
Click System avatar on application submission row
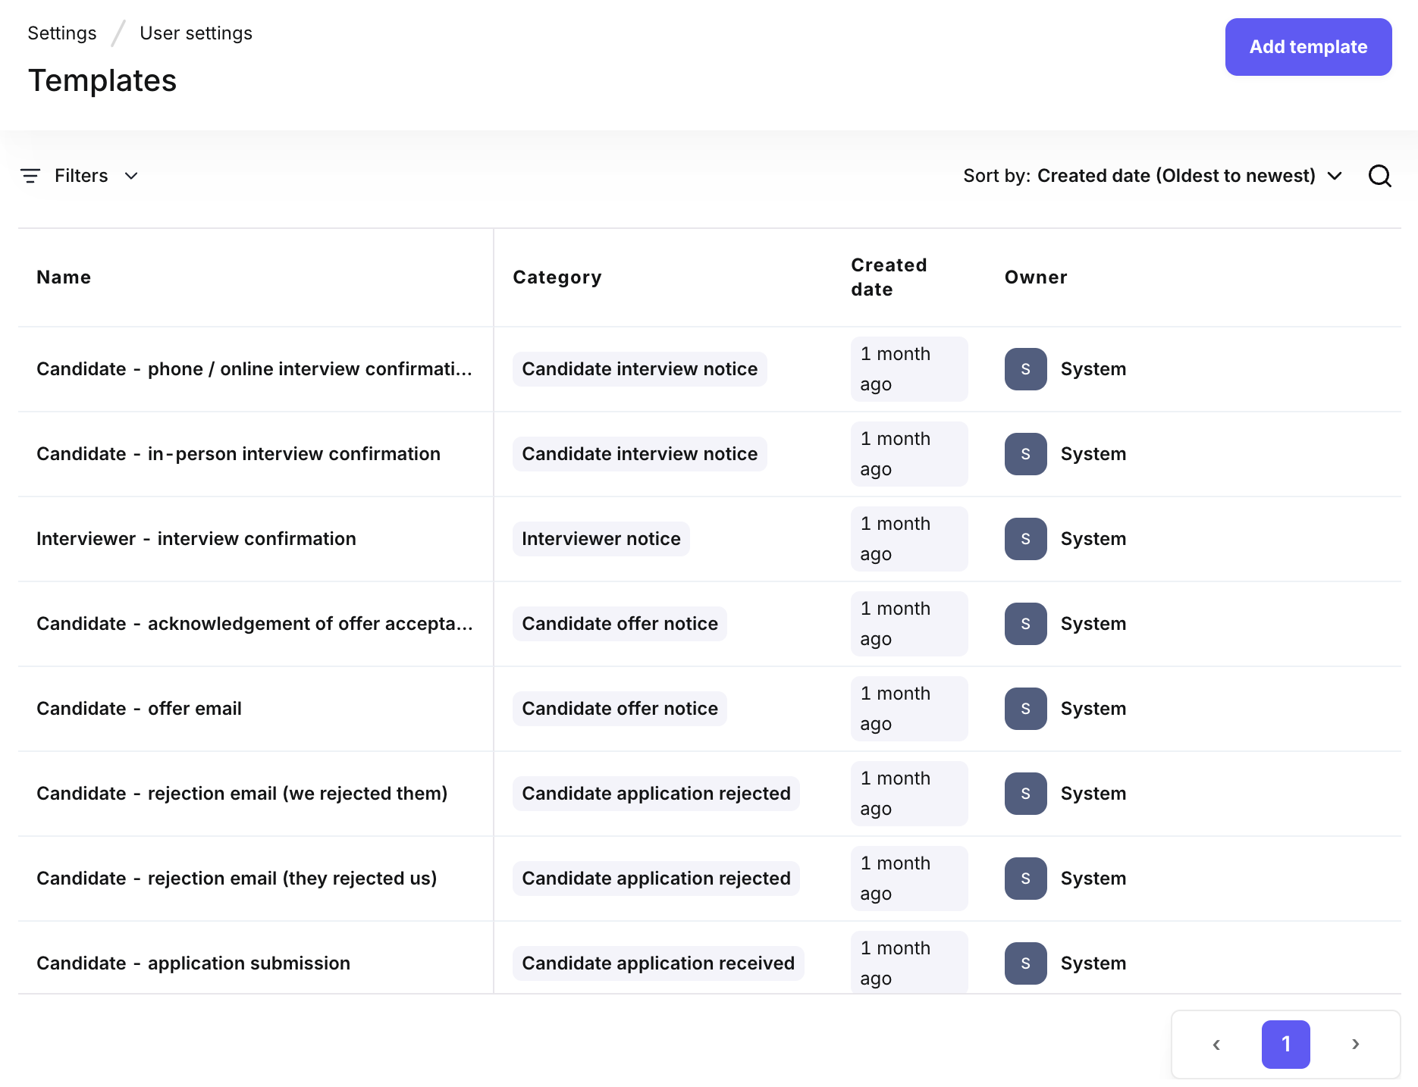[1025, 963]
